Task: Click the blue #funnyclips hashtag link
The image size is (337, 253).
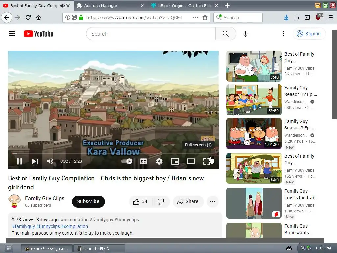Action: 48,226
